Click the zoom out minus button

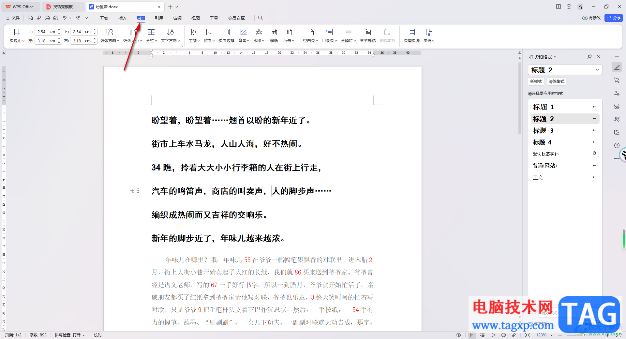pos(560,335)
